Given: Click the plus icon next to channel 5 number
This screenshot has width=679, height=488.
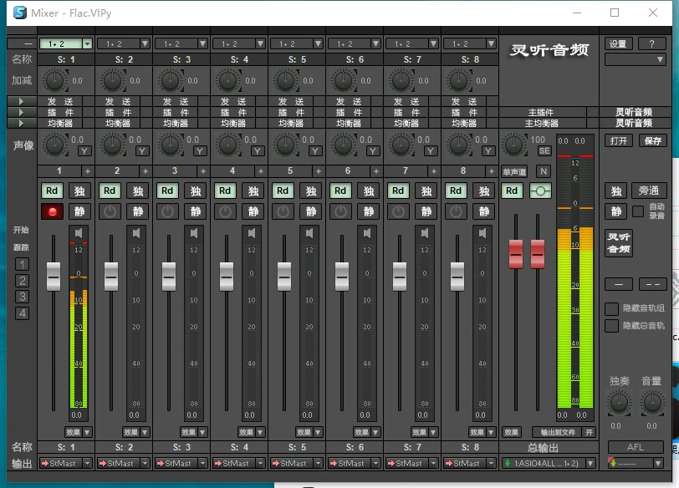Looking at the screenshot, I should [319, 171].
